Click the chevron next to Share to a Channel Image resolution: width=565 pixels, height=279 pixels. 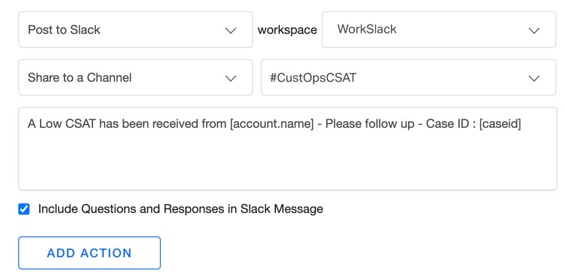click(x=231, y=78)
